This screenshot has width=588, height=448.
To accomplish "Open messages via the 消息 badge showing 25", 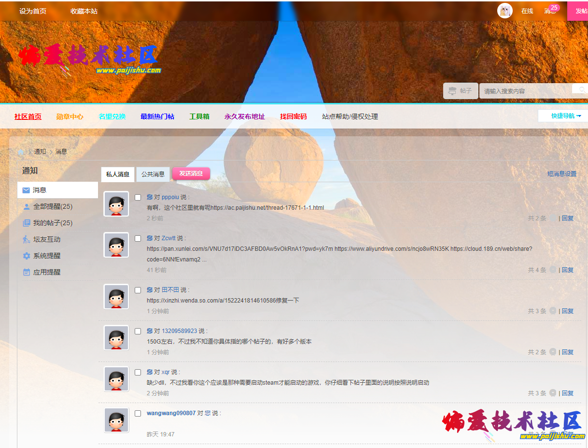I will coord(551,11).
